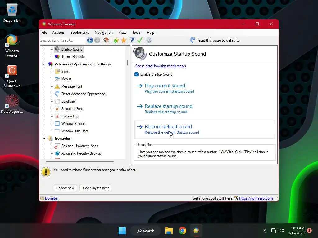Screen dimensions: 318x238
Task: Click the Message Font warning icon
Action: coord(57,86)
